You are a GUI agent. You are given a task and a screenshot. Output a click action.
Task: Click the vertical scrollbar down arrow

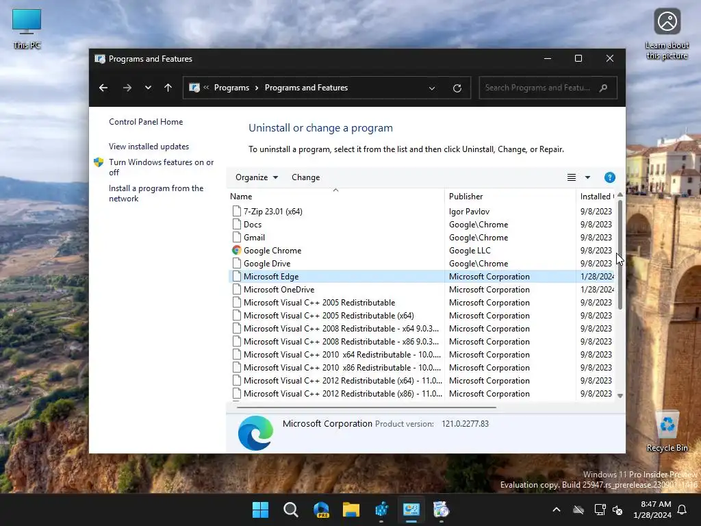pos(620,395)
